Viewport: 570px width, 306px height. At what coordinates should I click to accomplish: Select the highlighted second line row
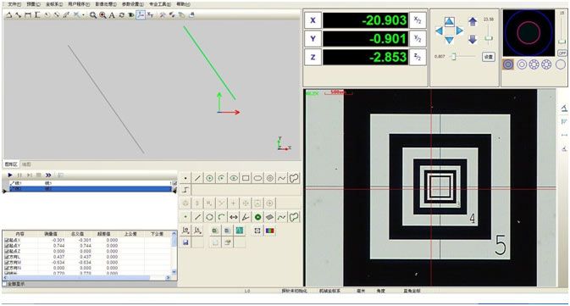point(90,189)
